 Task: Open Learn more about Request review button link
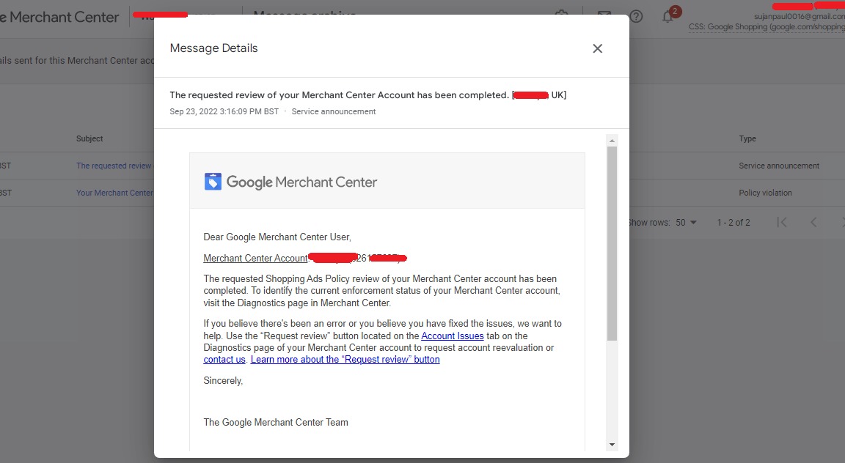click(x=345, y=360)
